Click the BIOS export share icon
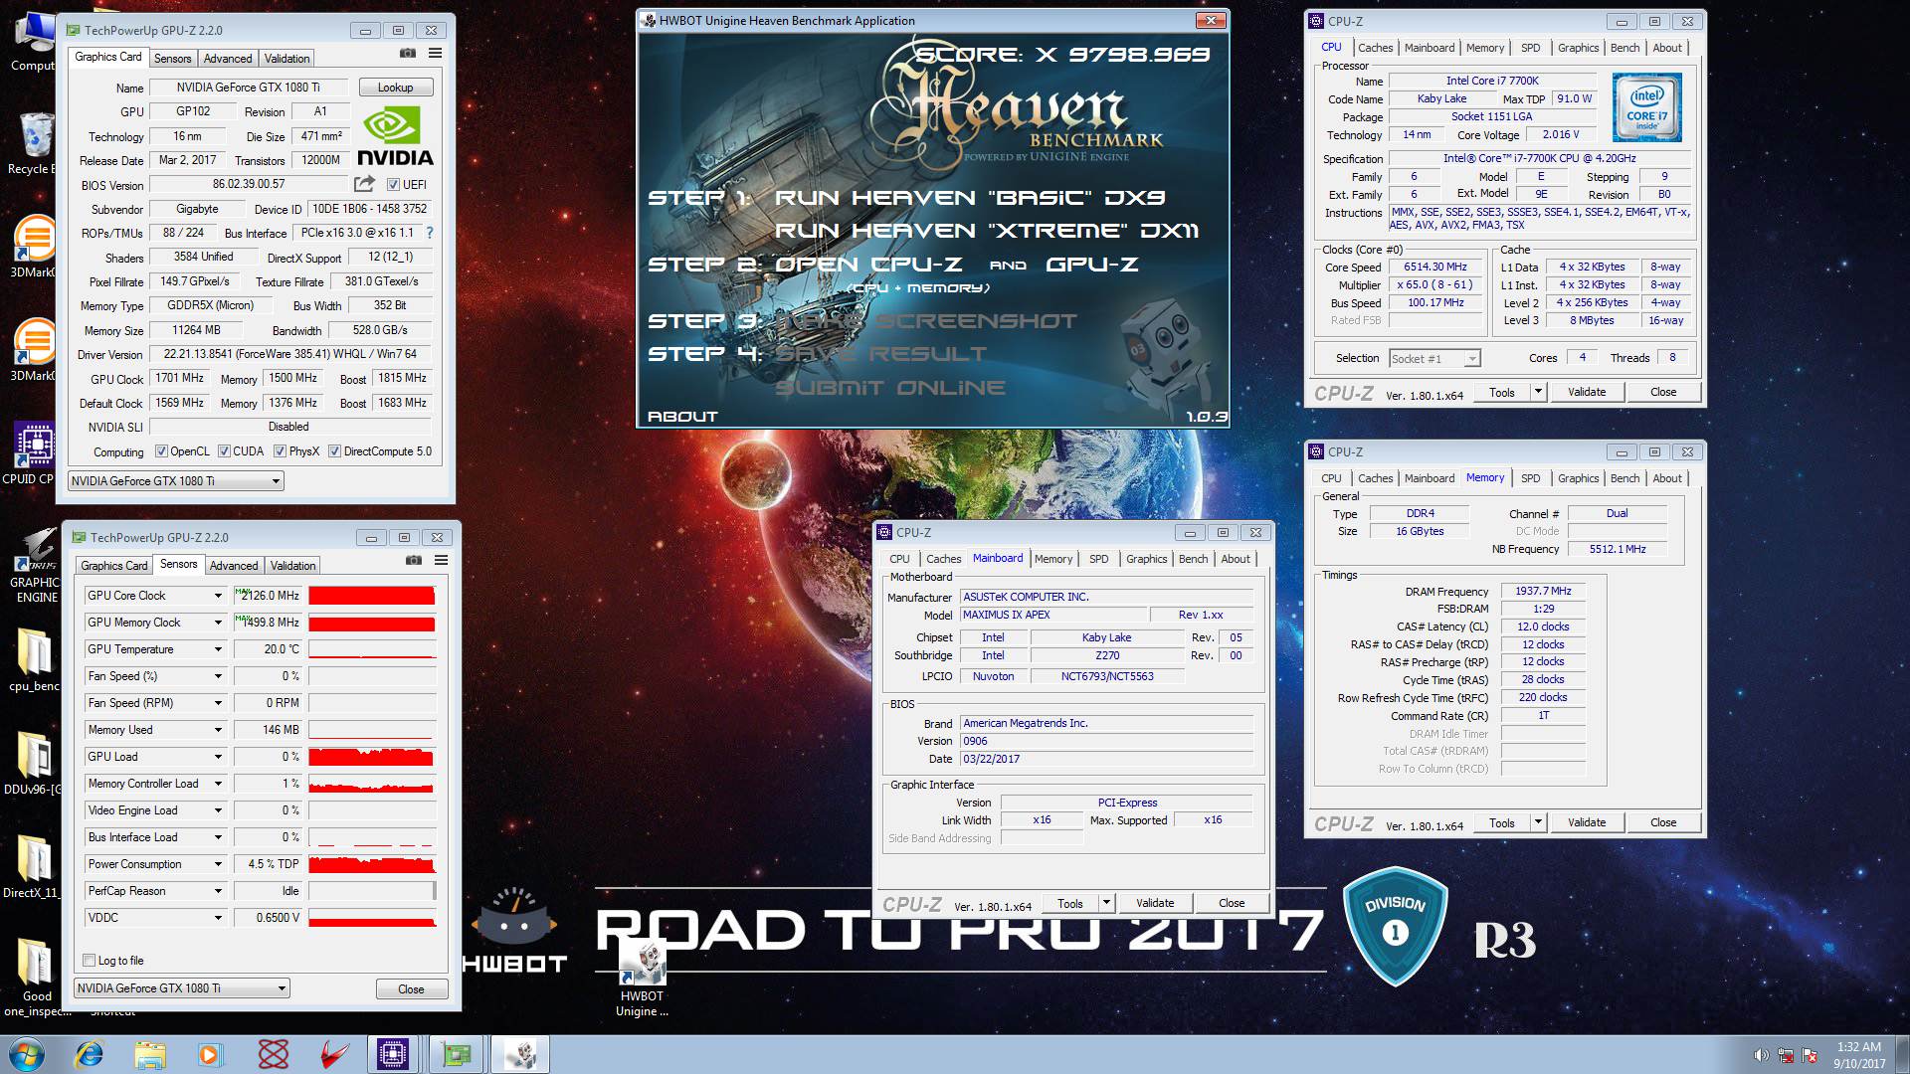 coord(364,184)
